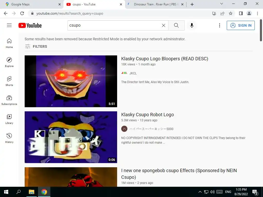Open History in sidebar
The image size is (263, 197).
pyautogui.click(x=9, y=138)
